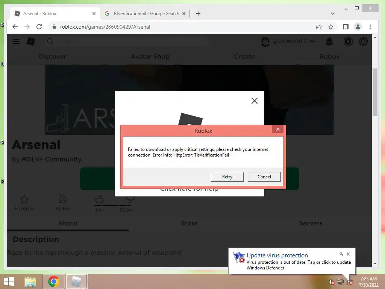Dismiss the virus protection notification
This screenshot has height=289, width=385.
(x=348, y=254)
